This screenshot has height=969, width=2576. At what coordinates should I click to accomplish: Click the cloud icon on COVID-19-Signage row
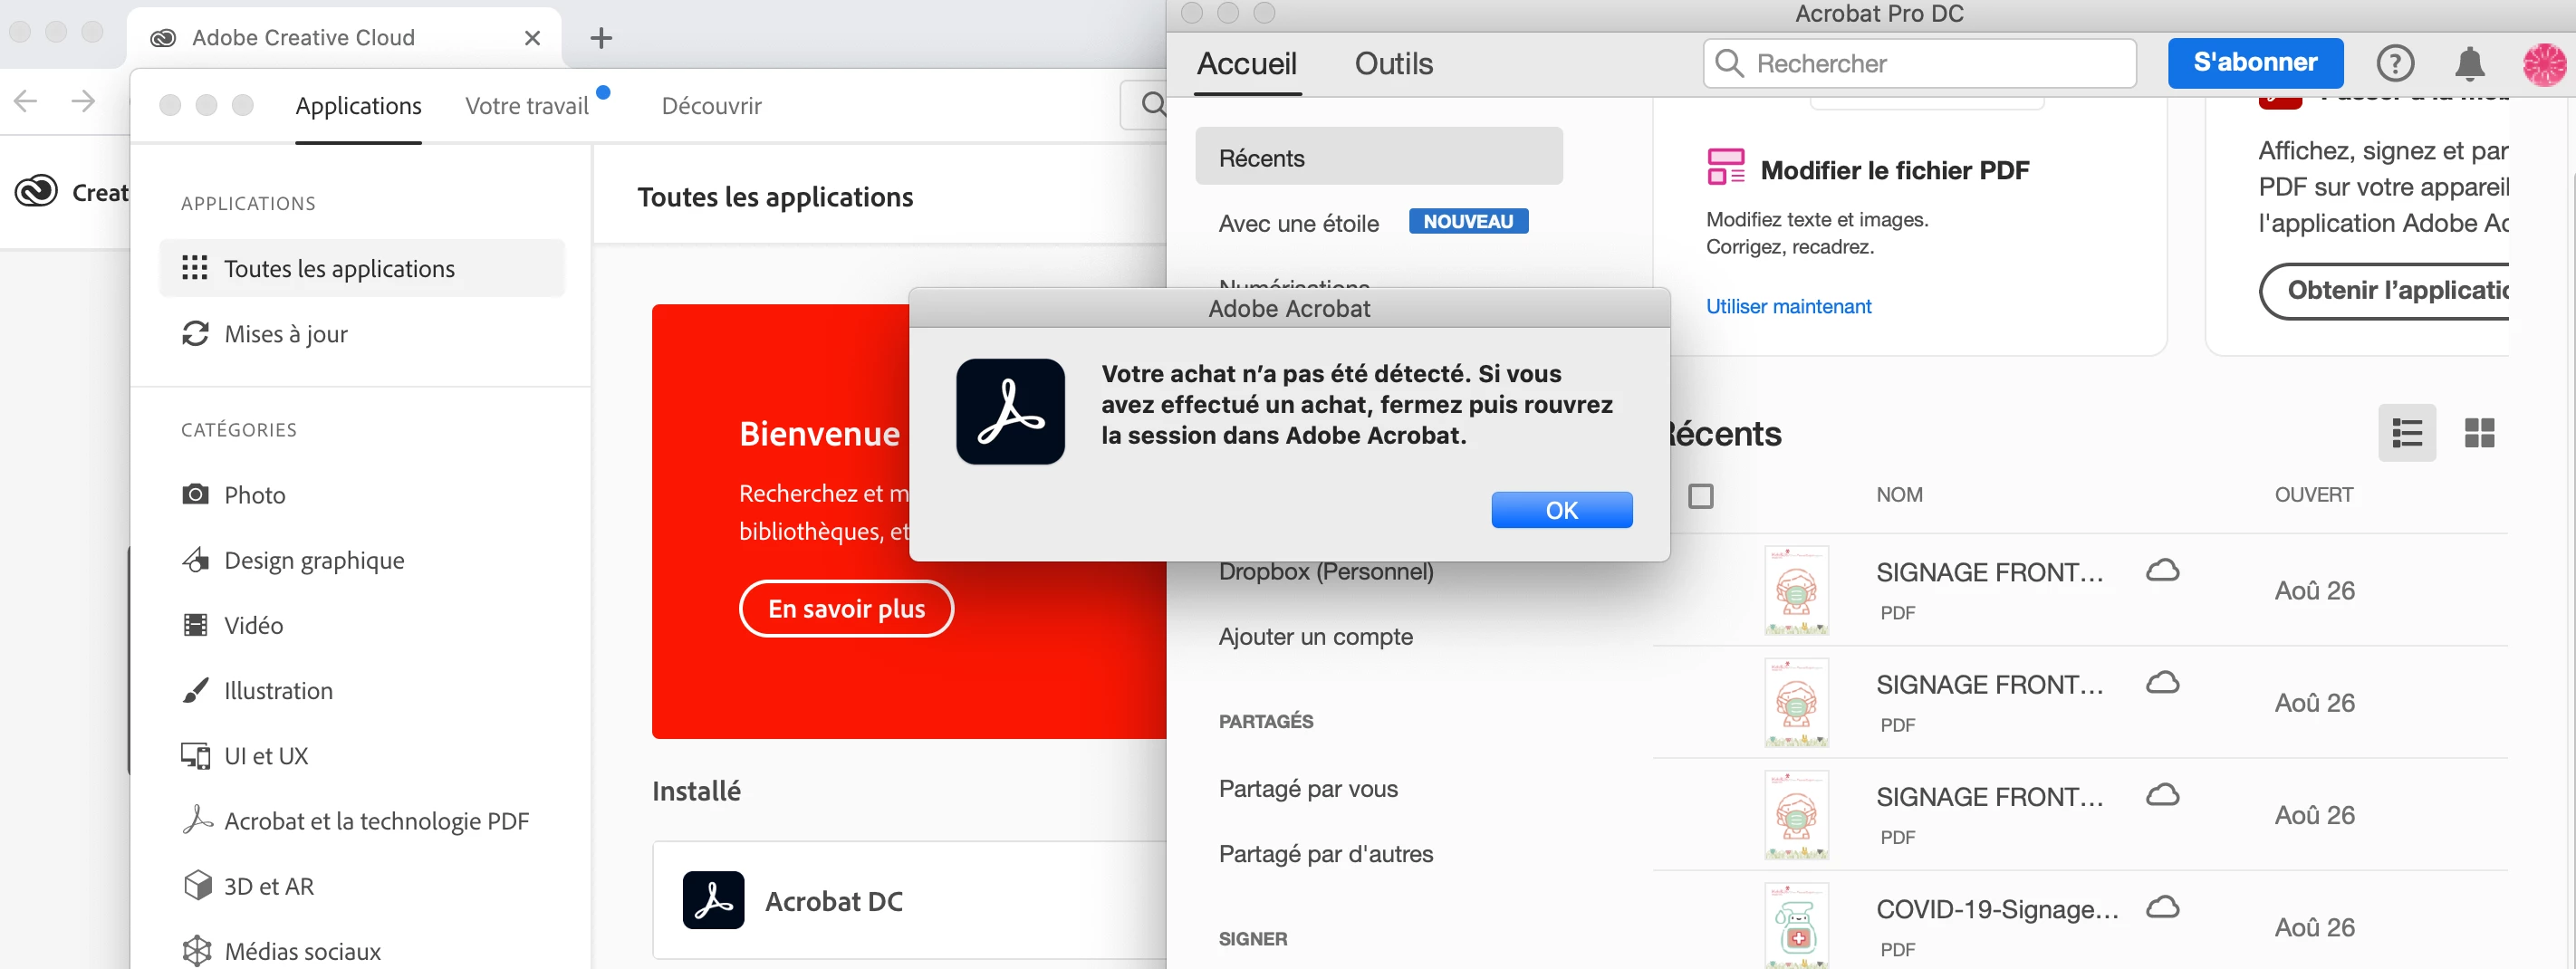pos(2162,907)
